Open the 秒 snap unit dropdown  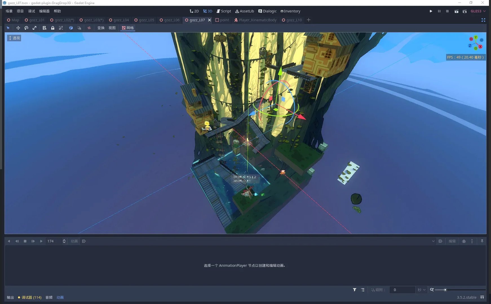(421, 290)
